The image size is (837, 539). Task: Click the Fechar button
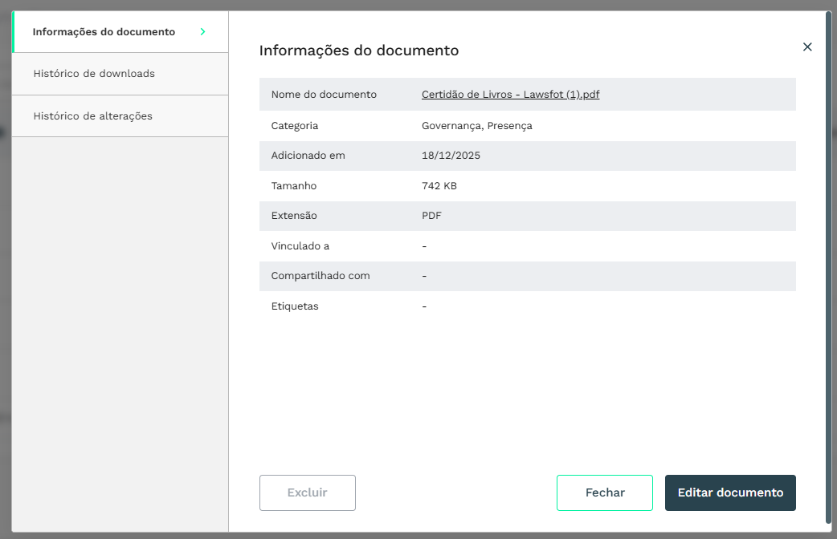[x=604, y=492]
